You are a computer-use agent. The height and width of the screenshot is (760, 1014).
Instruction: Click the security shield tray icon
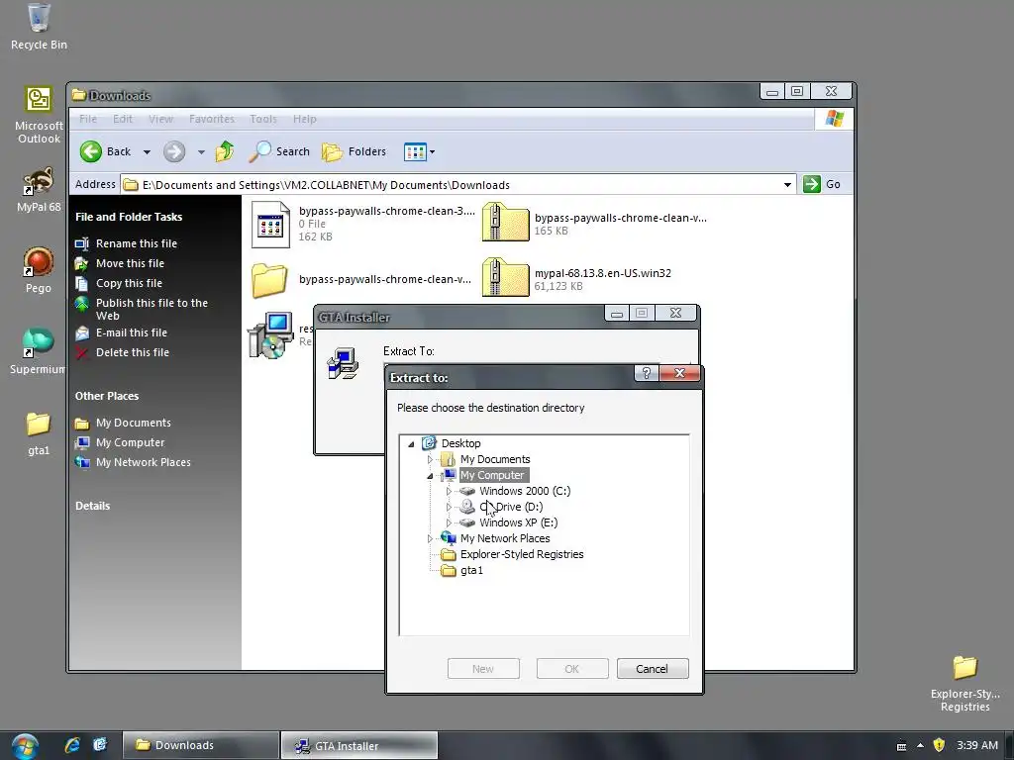pos(939,745)
